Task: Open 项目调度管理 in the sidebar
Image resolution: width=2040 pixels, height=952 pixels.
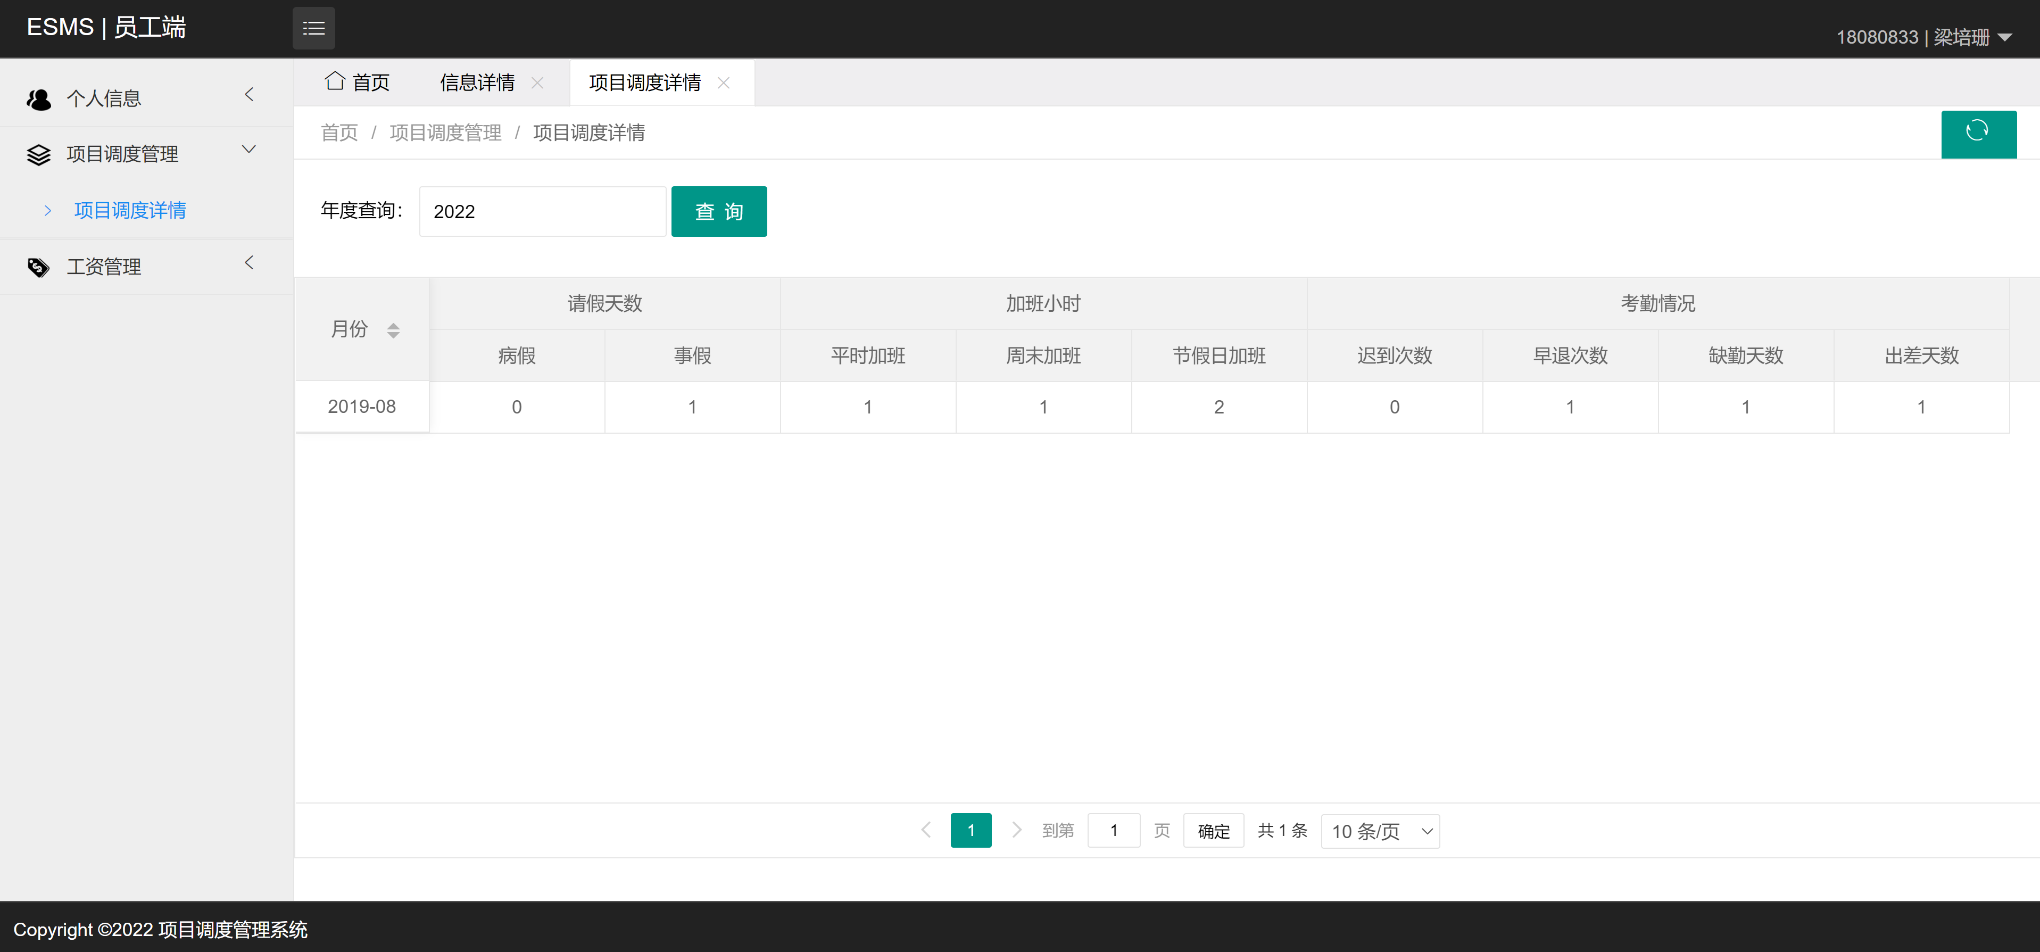Action: pos(146,154)
